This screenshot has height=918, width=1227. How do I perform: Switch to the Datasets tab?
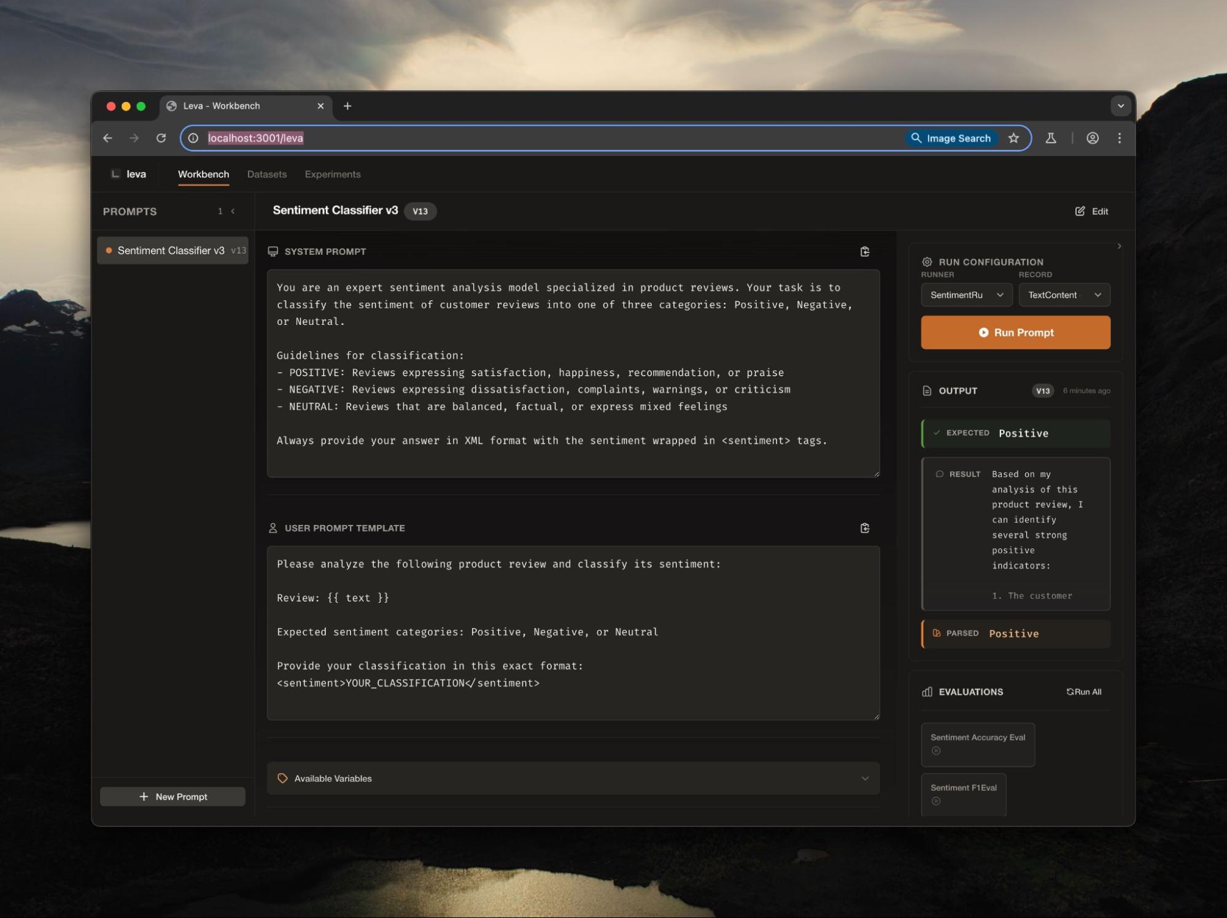click(266, 174)
